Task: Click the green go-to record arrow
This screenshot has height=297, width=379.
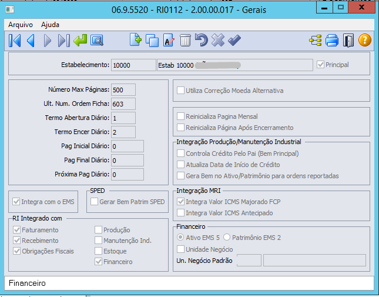Action: point(81,40)
